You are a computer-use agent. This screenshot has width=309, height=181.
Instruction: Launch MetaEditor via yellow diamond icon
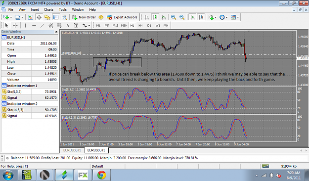click(101, 17)
